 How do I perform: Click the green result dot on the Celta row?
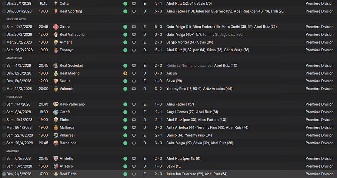(125, 4)
